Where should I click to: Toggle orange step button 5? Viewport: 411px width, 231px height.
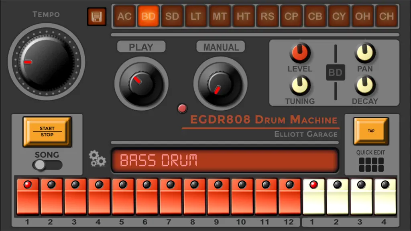point(123,197)
